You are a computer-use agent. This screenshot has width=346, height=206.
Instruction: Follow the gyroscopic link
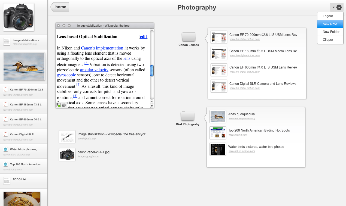[x=66, y=75]
